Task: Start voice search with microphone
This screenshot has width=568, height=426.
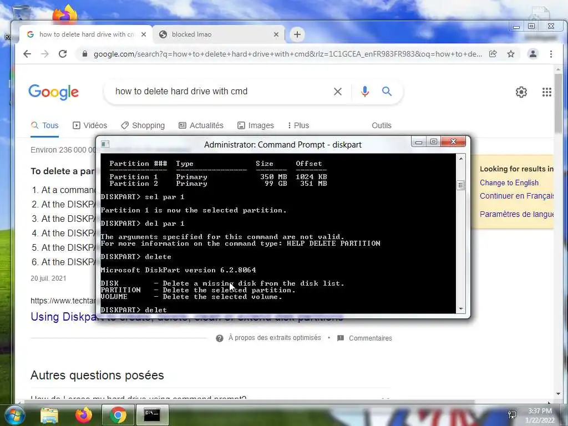Action: [365, 92]
